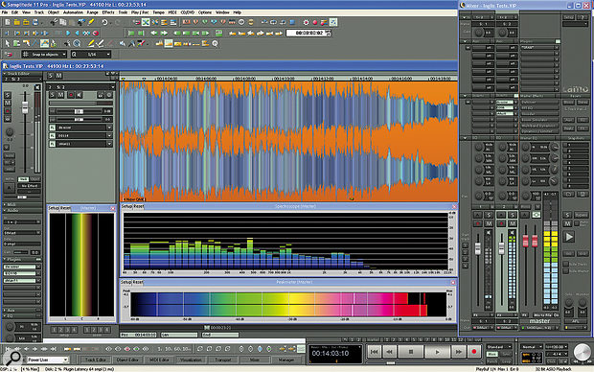Screen dimensions: 594x372
Task: Toggle Mute on mixer channel 2
Action: click(x=513, y=223)
